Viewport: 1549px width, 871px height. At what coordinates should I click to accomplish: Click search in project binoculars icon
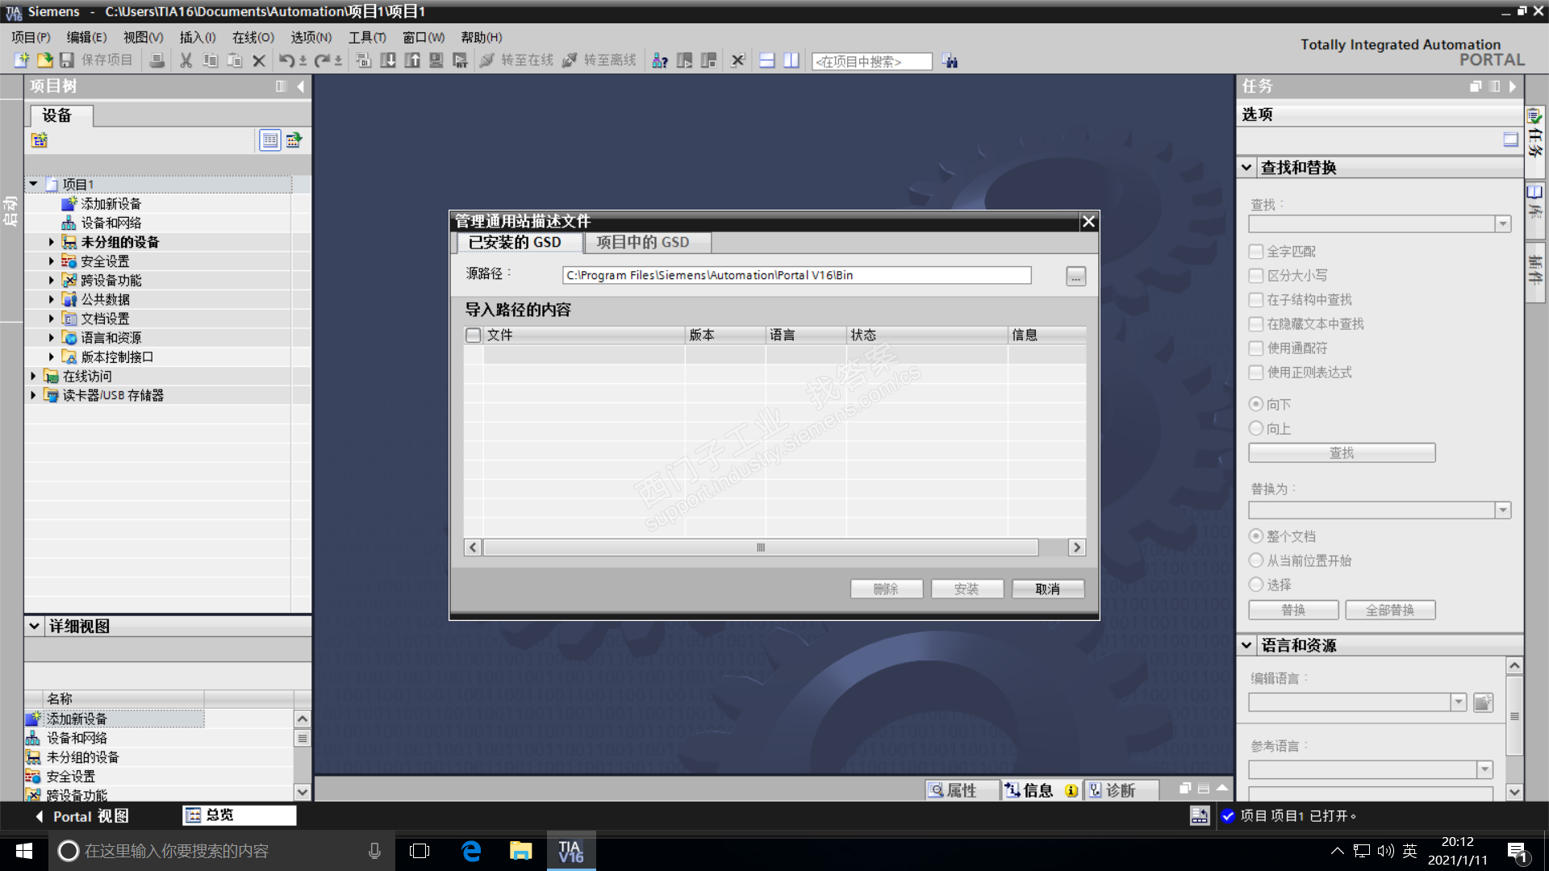tap(950, 61)
